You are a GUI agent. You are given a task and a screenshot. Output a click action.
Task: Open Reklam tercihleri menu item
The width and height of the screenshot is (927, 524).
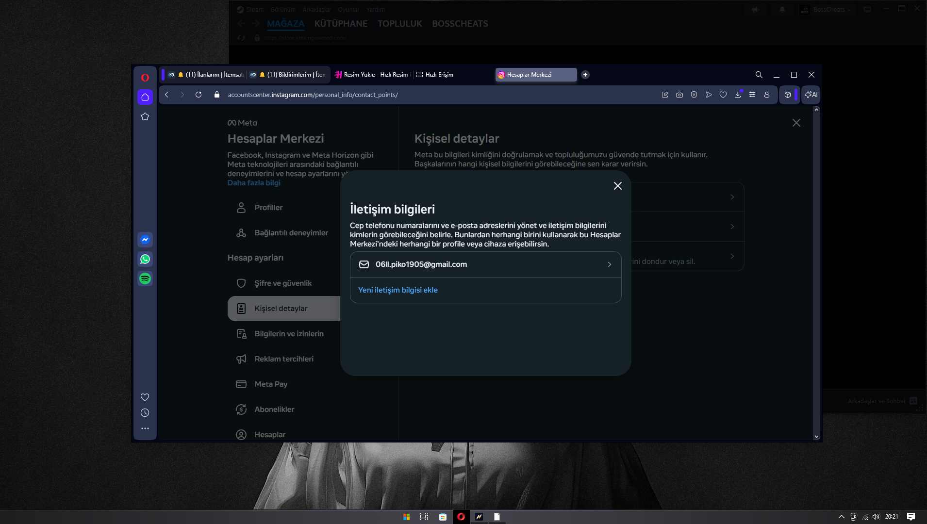284,359
